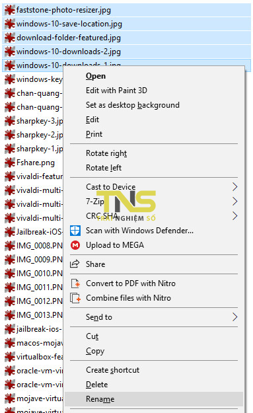Click the file icon for windows-key
253x413 pixels.
point(10,79)
